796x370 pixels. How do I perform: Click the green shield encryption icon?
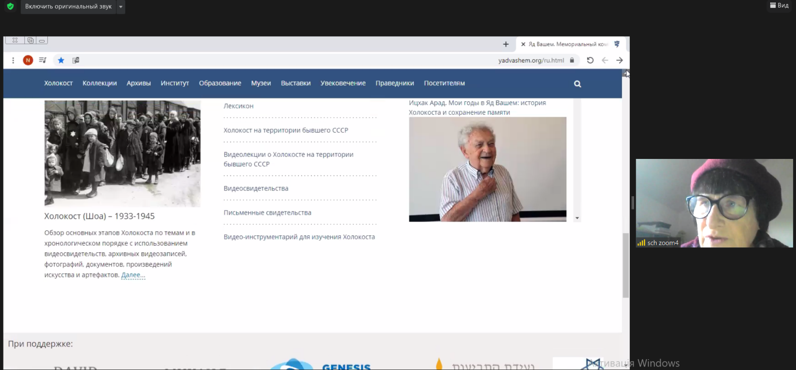coord(10,6)
